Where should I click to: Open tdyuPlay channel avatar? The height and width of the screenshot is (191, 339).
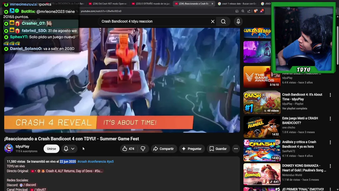(8, 149)
